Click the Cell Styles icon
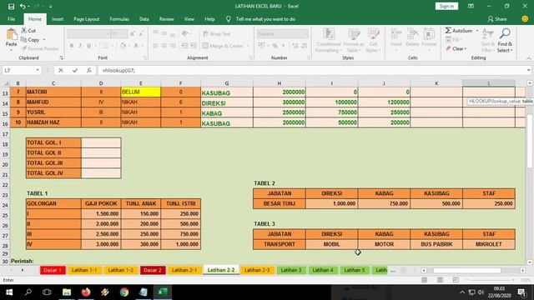The width and height of the screenshot is (534, 300). tap(374, 34)
